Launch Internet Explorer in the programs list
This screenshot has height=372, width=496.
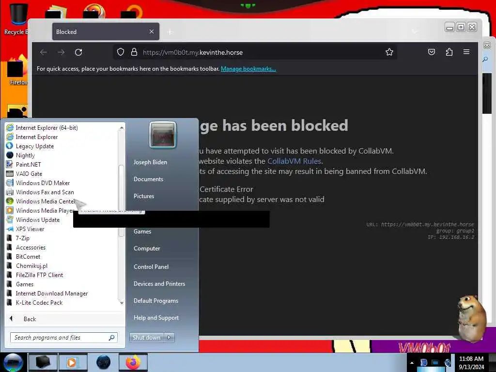pos(37,137)
